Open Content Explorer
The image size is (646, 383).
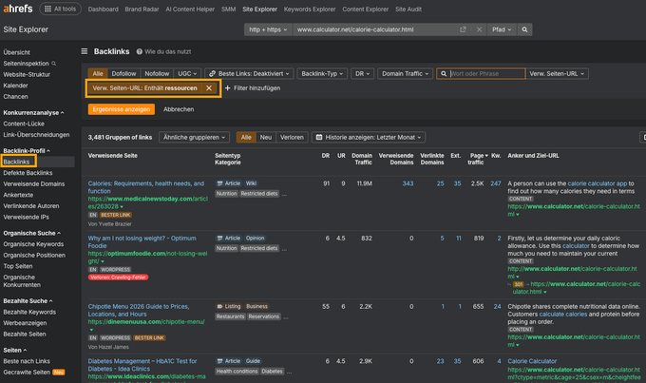[365, 10]
